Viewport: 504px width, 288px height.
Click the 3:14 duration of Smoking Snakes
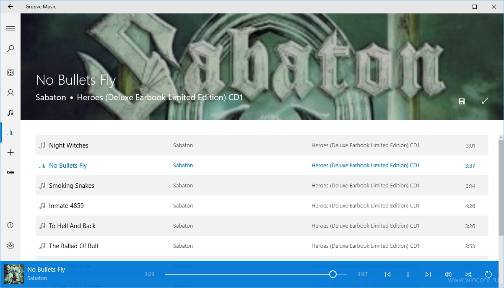point(470,186)
